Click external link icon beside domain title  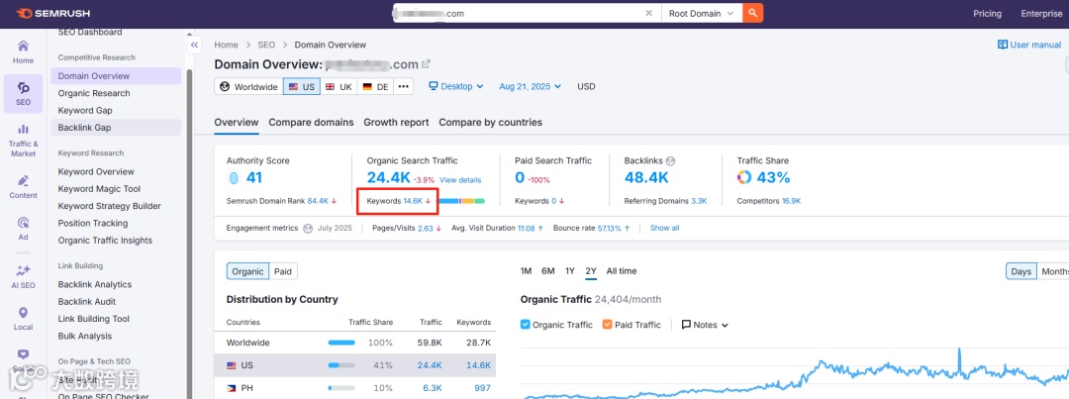tap(426, 64)
